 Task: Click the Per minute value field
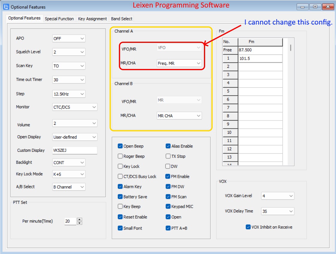tap(70, 221)
